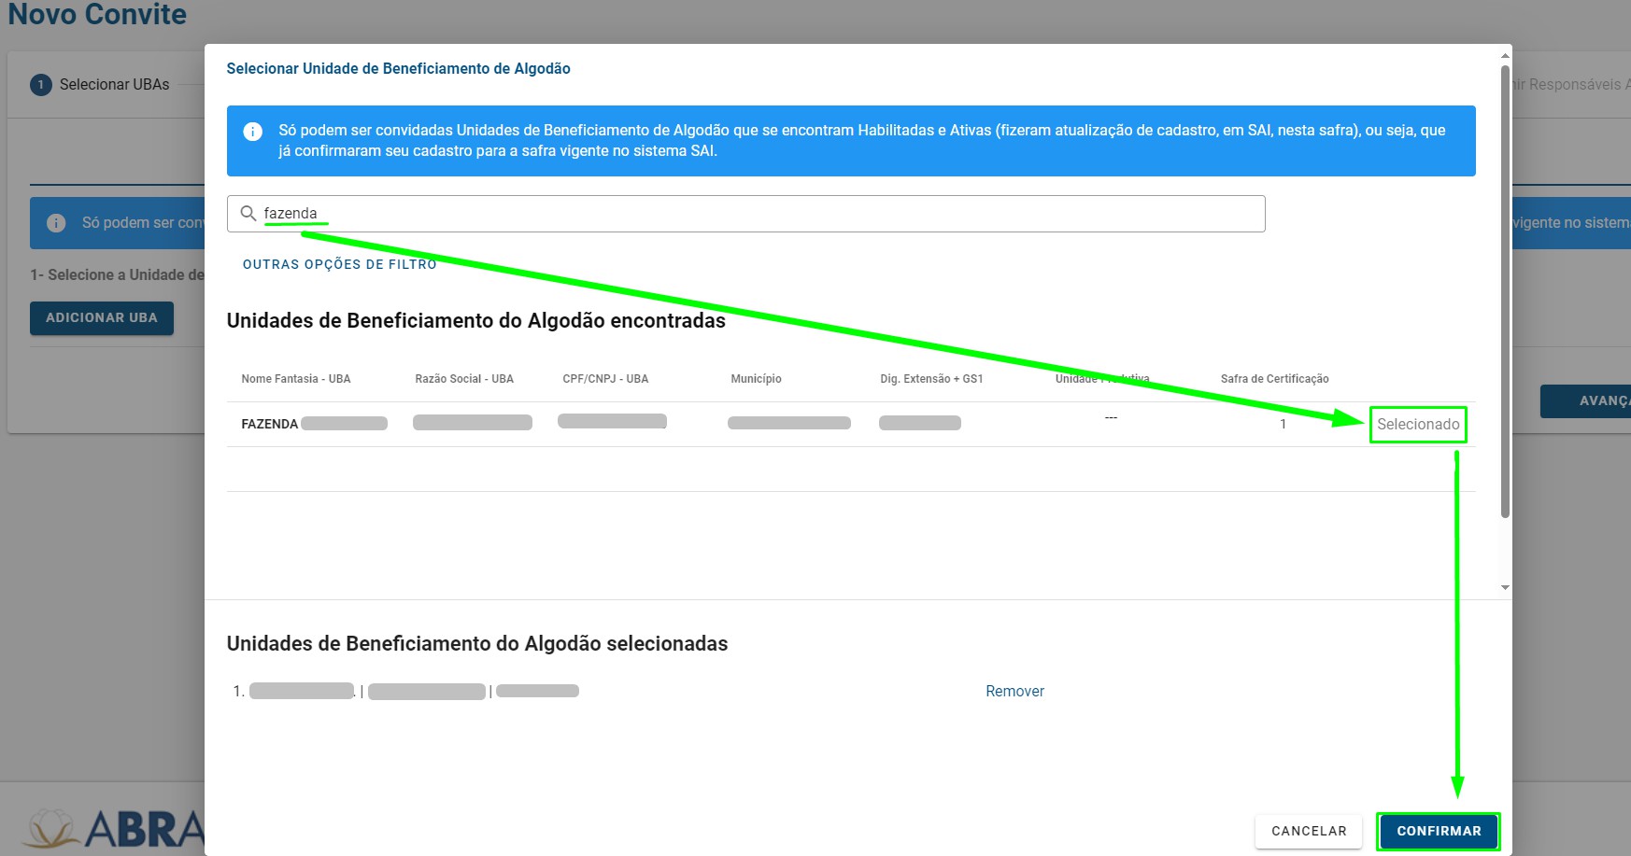1631x856 pixels.
Task: Remove the selected unit via the Remover link
Action: (x=1014, y=692)
